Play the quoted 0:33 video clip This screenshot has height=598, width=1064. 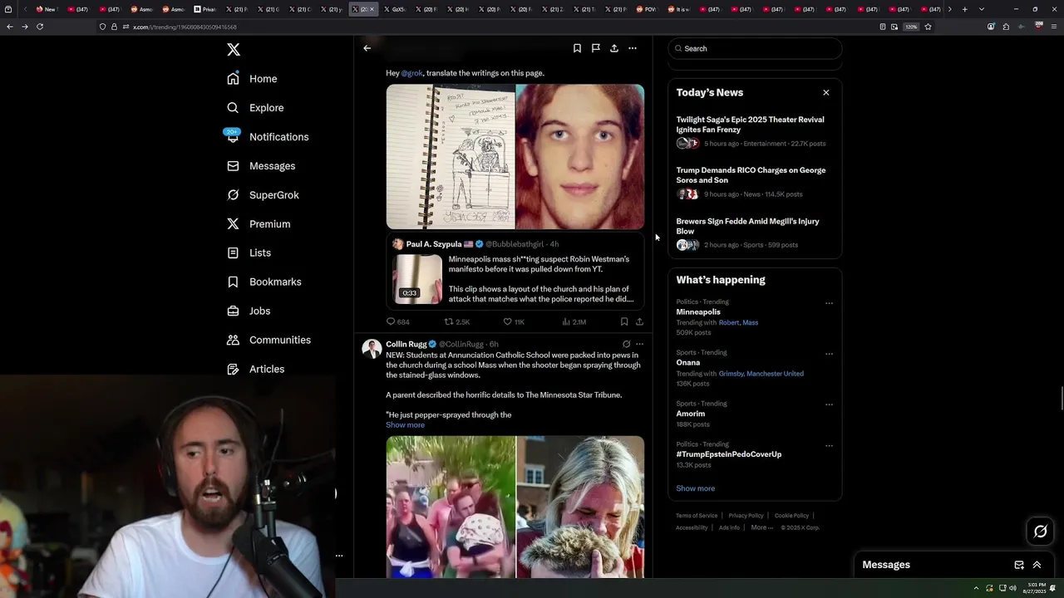(417, 279)
